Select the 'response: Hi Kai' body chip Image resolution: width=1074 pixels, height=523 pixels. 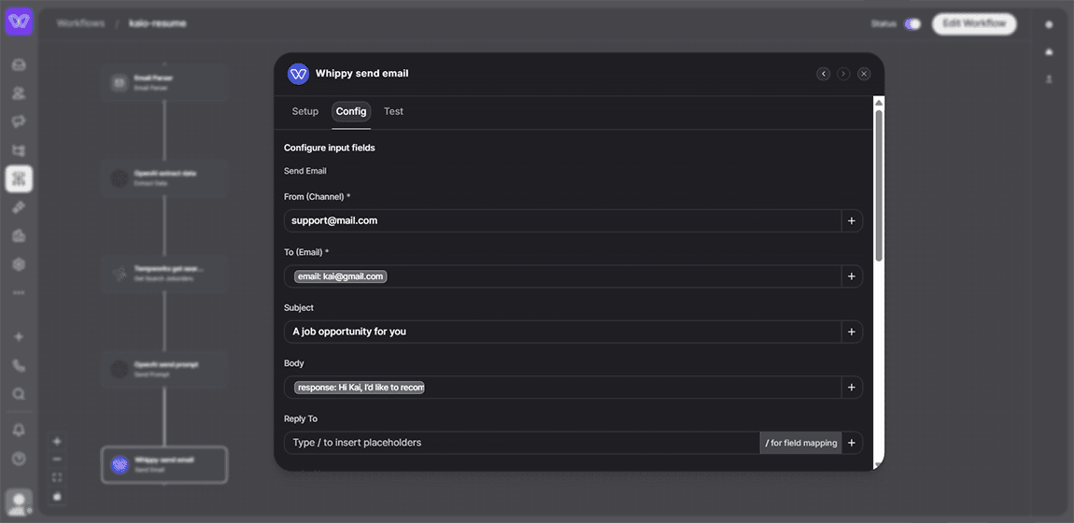[360, 388]
